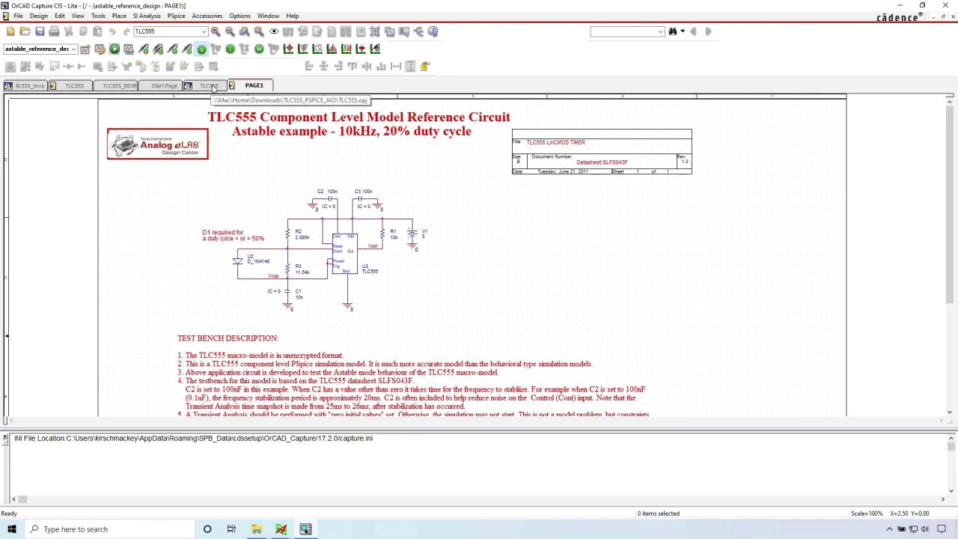The width and height of the screenshot is (958, 539).
Task: Click the 'TEST BENCH DESCRIPTION:' heading text
Action: point(228,338)
